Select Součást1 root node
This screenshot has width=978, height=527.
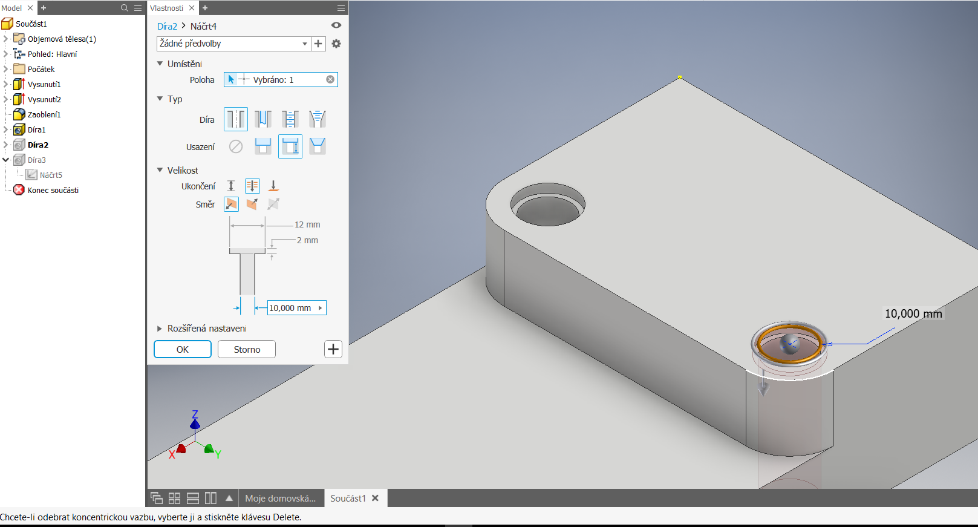pos(31,24)
